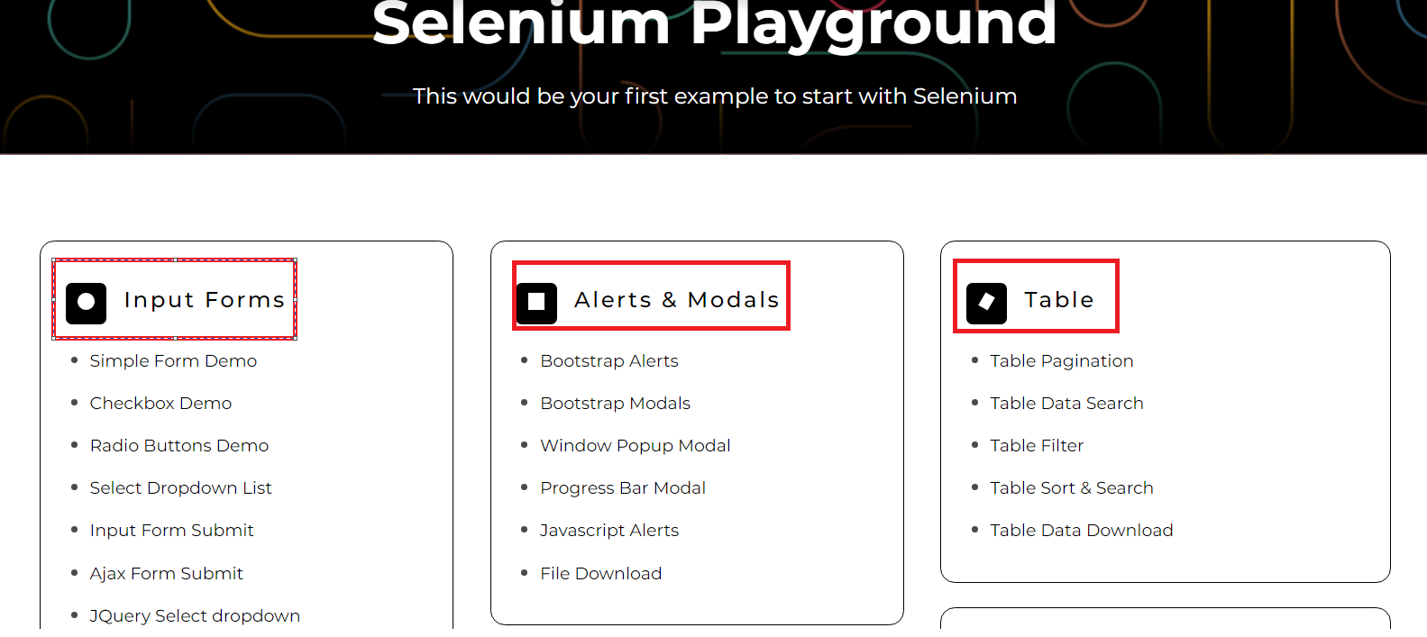Click the Alerts & Modals square icon
The image size is (1427, 637).
tap(536, 302)
